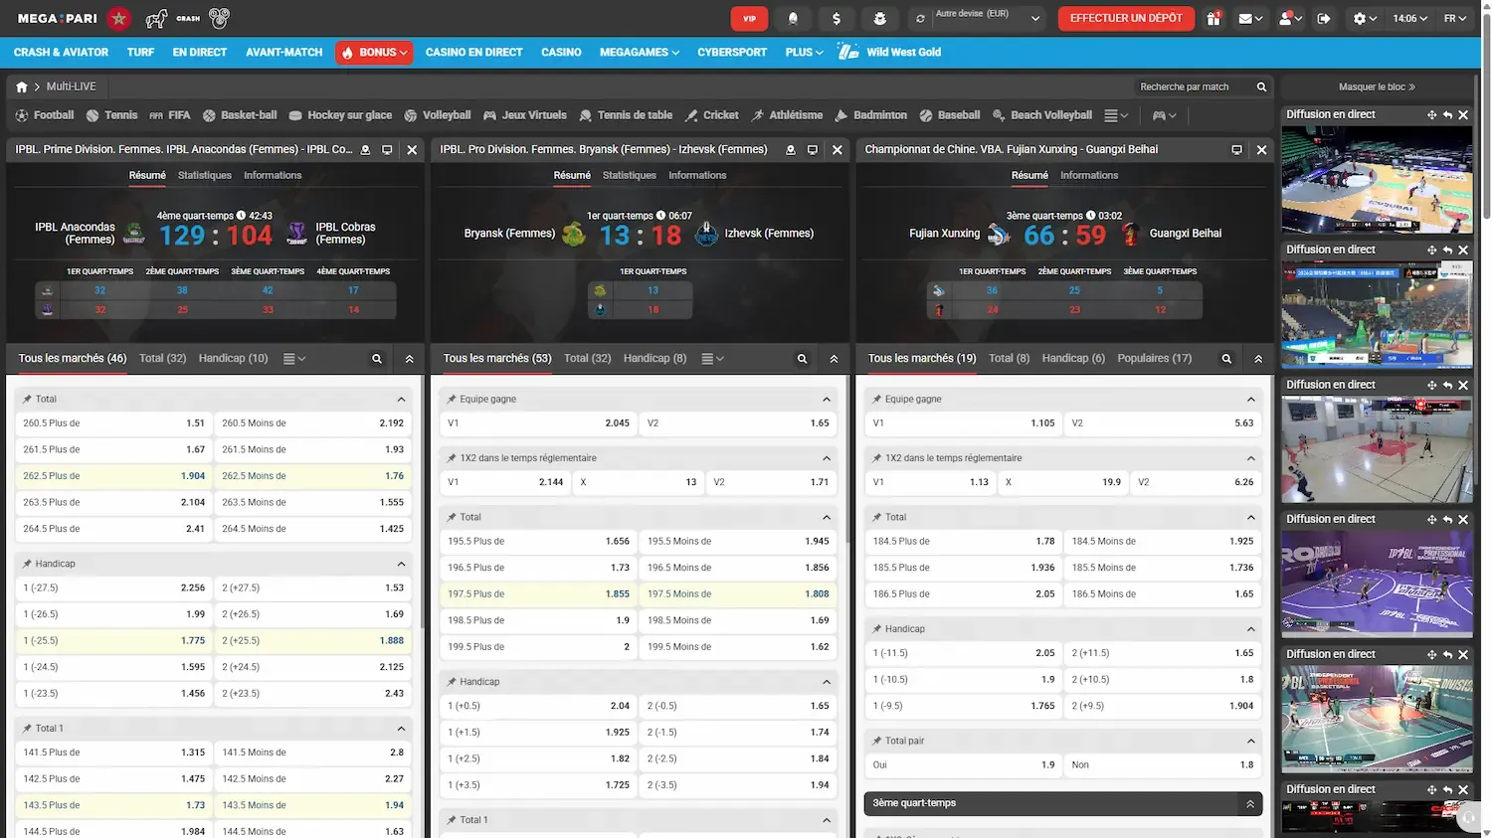Collapse the 3ème quart-temps section
The height and width of the screenshot is (838, 1492).
click(x=1250, y=803)
